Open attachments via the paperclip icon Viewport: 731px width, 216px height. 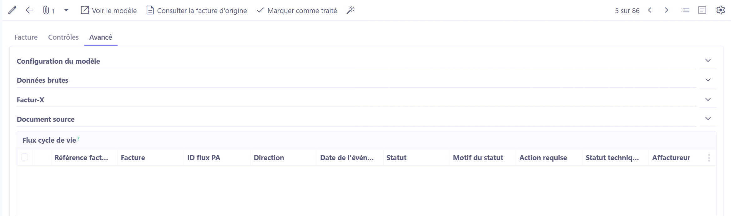[x=46, y=10]
